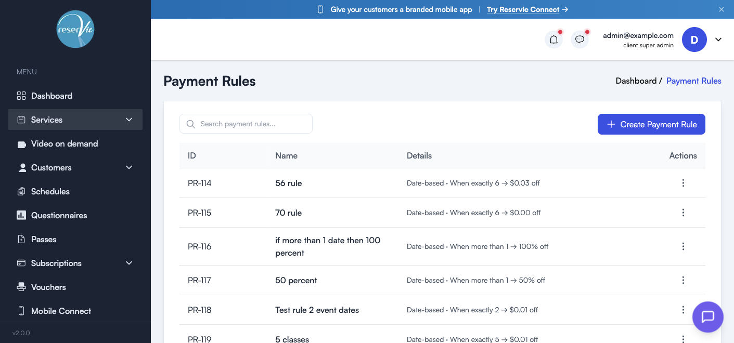Open the live chat widget
This screenshot has width=734, height=343.
point(708,317)
